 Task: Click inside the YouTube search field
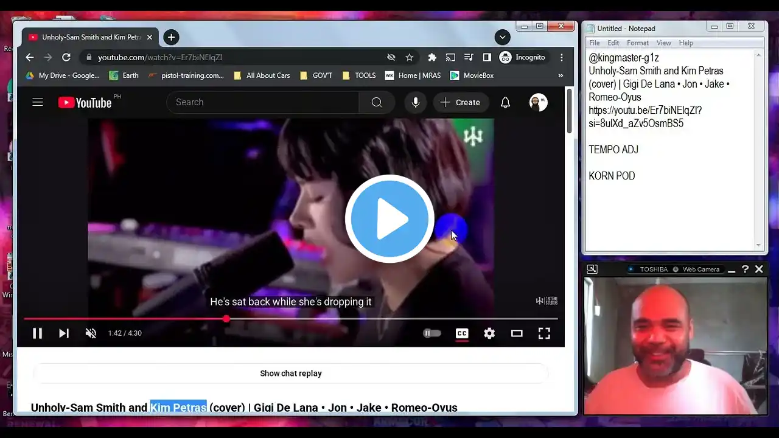(x=262, y=102)
